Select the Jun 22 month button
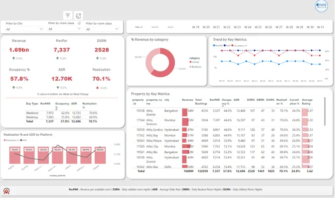 click(155, 27)
